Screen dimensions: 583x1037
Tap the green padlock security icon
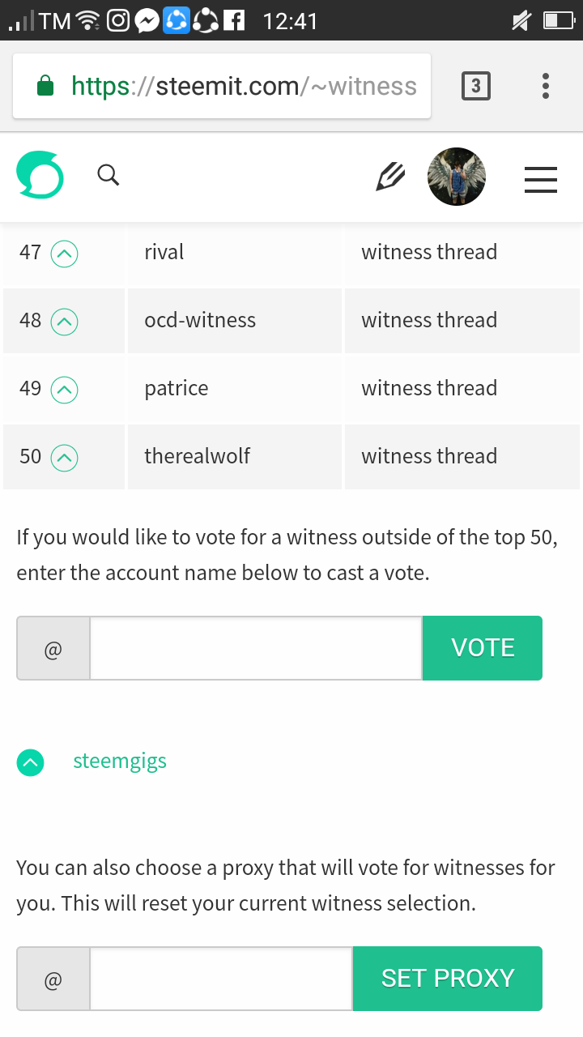click(45, 86)
